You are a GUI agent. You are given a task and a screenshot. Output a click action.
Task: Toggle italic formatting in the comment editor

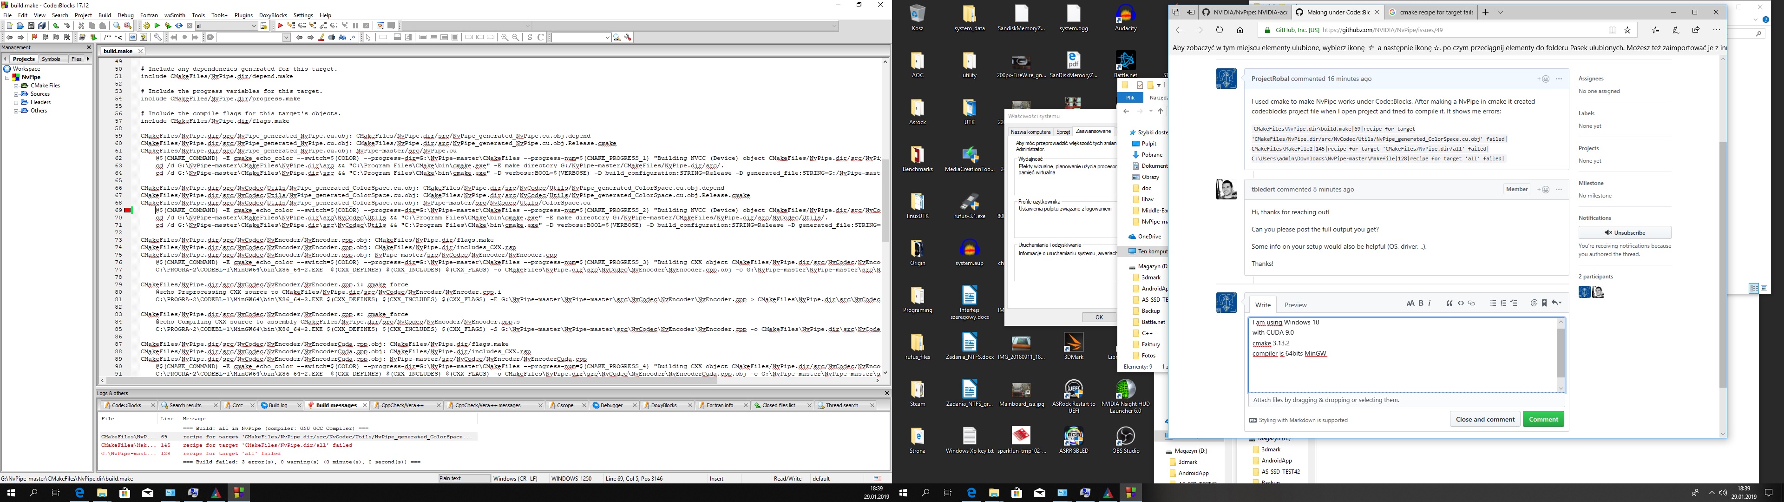point(1430,304)
